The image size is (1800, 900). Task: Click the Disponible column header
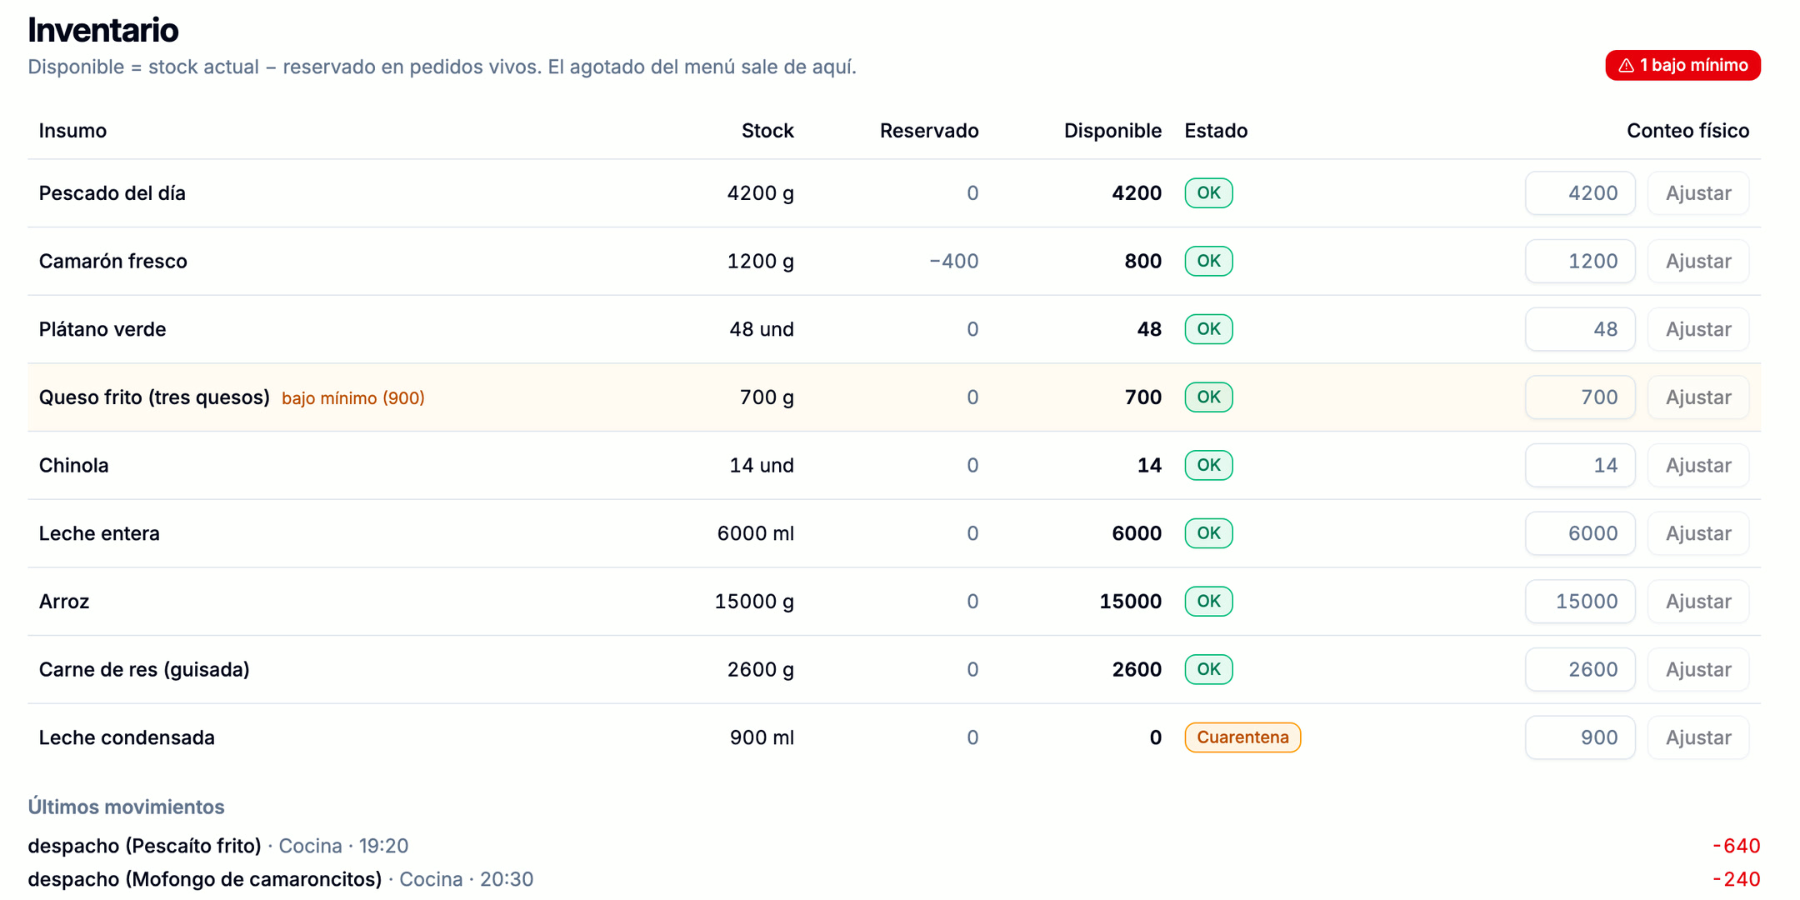pos(1112,131)
